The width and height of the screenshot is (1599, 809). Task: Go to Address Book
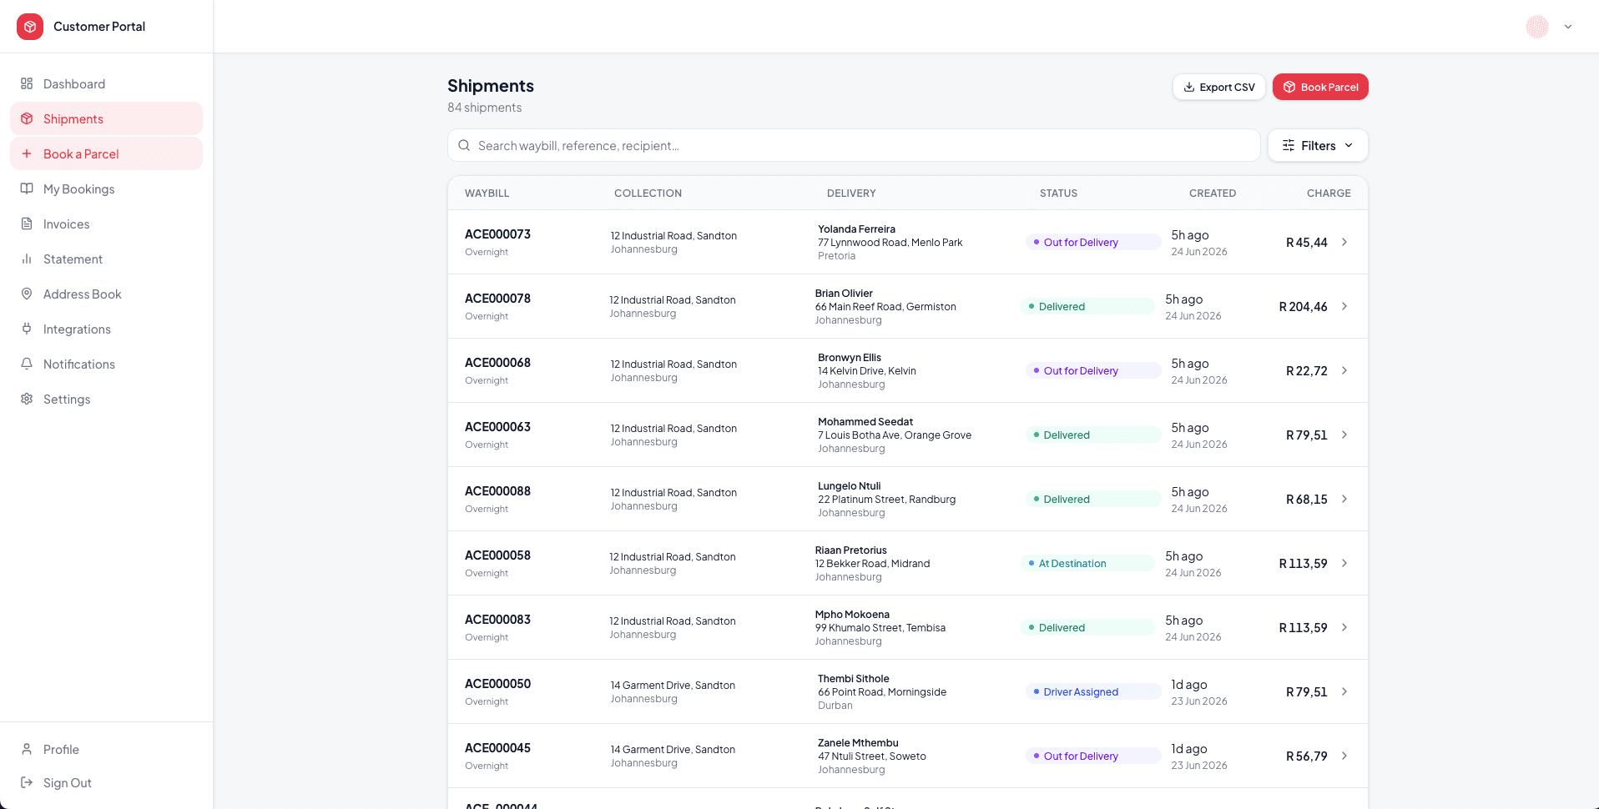click(106, 294)
